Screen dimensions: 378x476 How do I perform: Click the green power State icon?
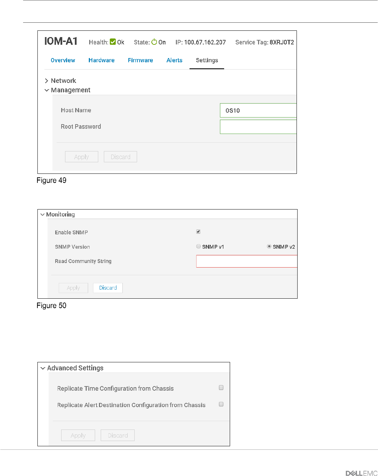point(154,42)
